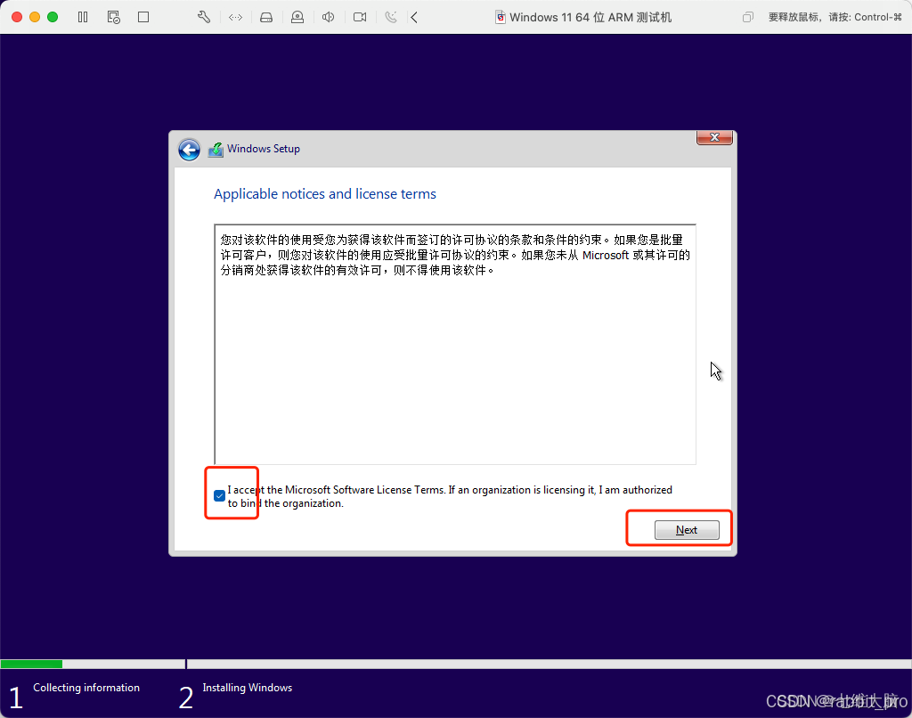Image resolution: width=912 pixels, height=718 pixels.
Task: Click inside the license terms text box
Action: [455, 345]
